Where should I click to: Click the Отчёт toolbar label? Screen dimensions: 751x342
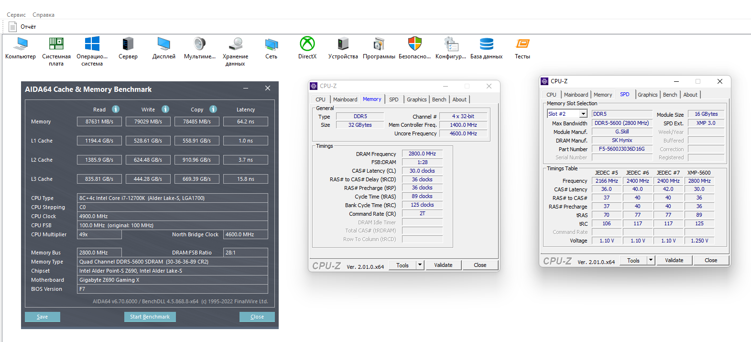pos(28,27)
